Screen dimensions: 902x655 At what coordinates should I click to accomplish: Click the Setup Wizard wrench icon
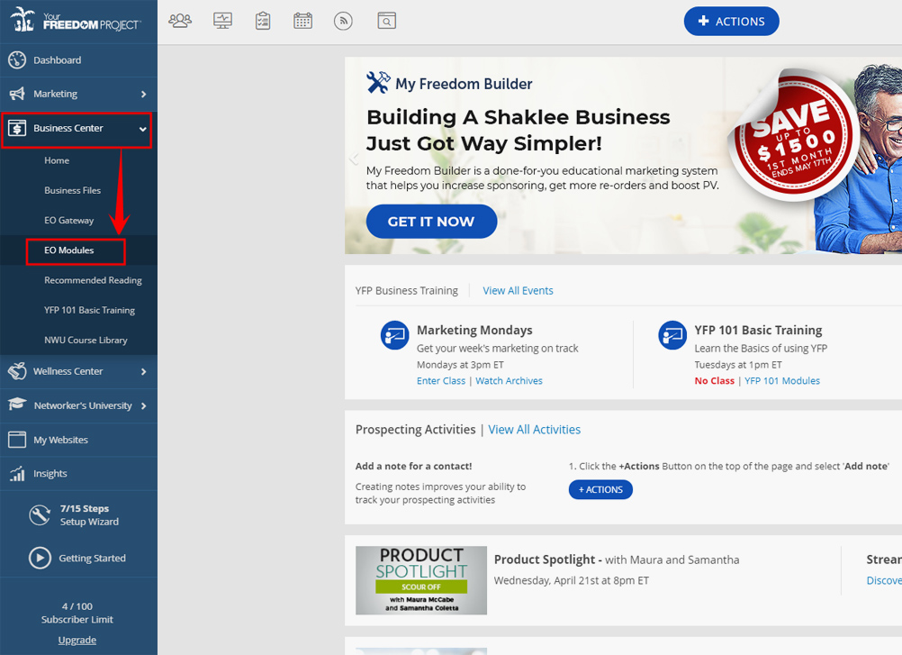(40, 515)
